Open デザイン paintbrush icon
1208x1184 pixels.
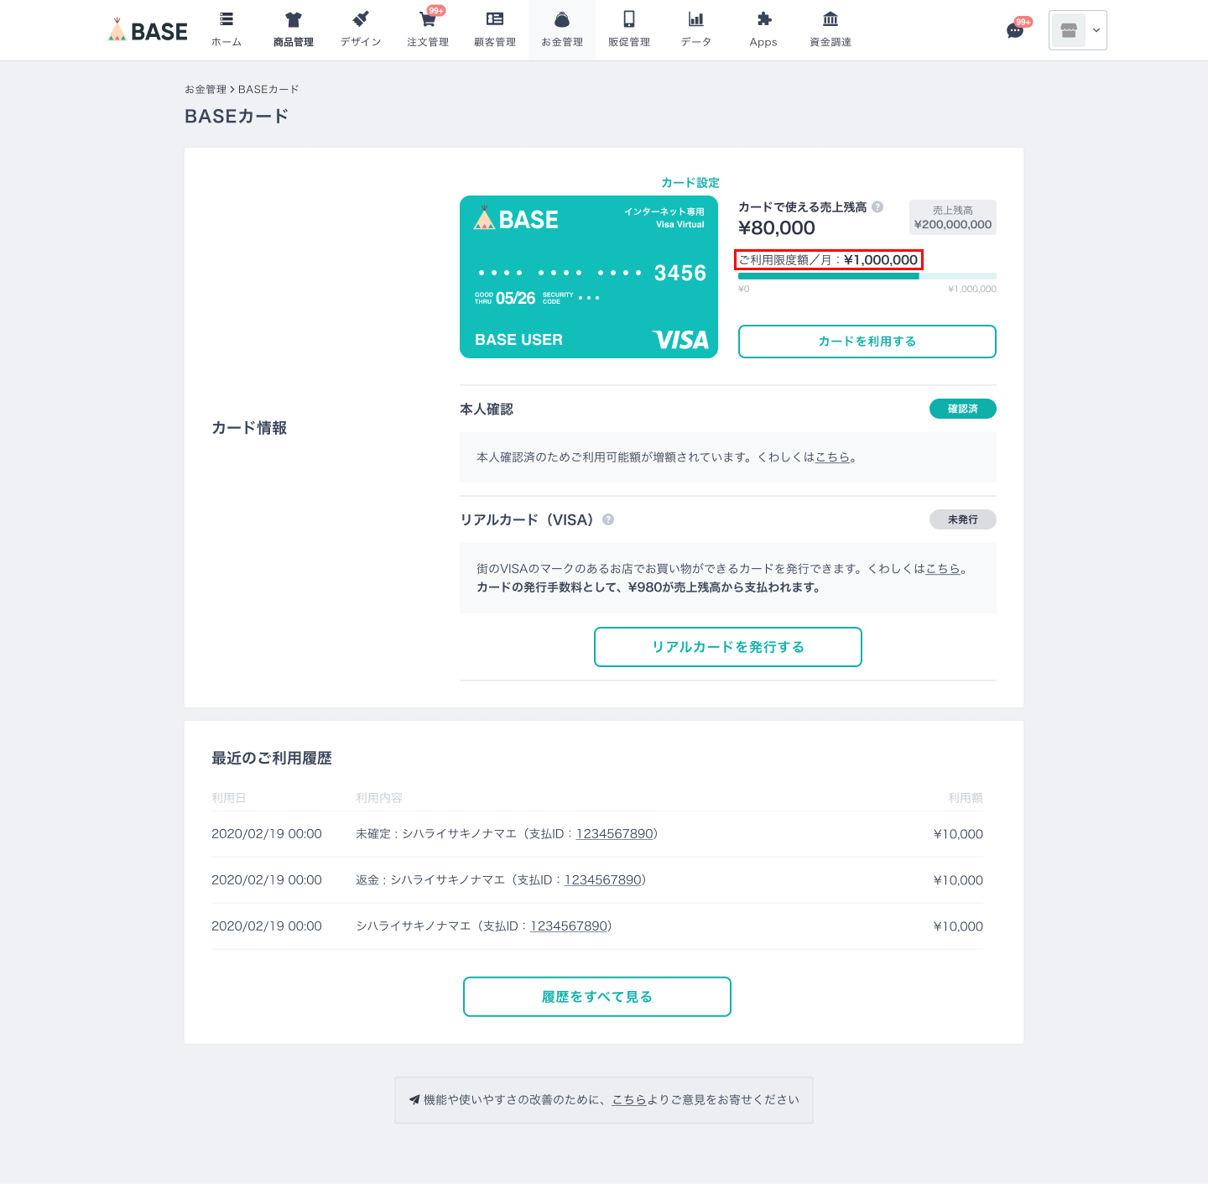click(x=361, y=19)
